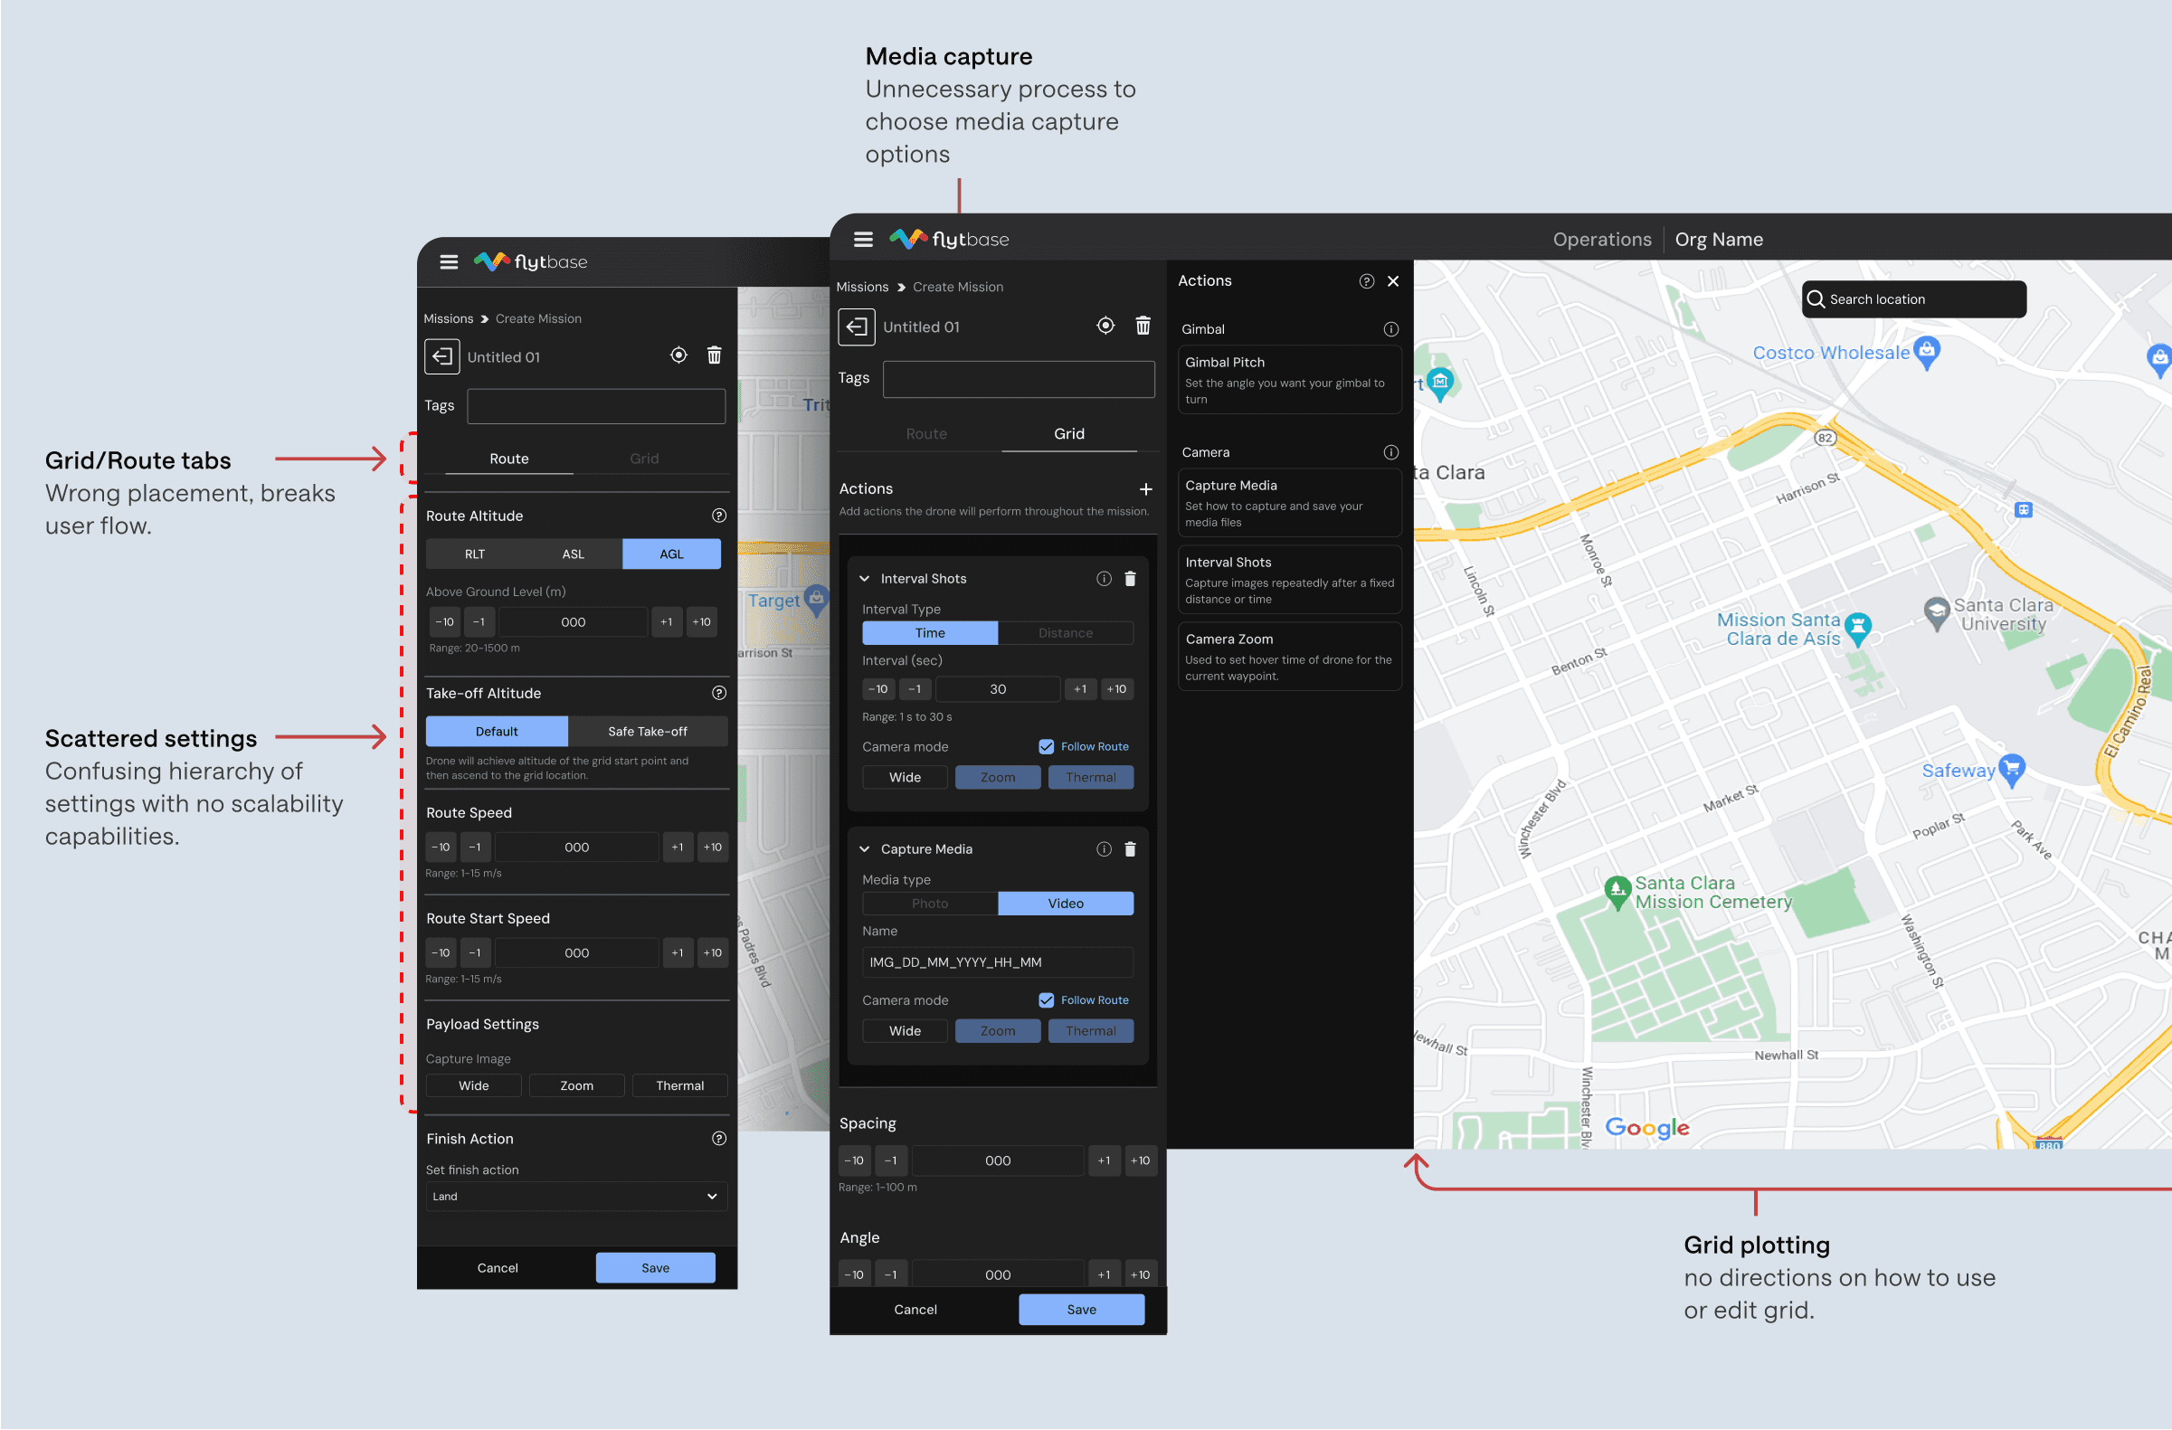
Task: Click back icon next to Untitled 01 in Grid panel
Action: click(x=856, y=327)
